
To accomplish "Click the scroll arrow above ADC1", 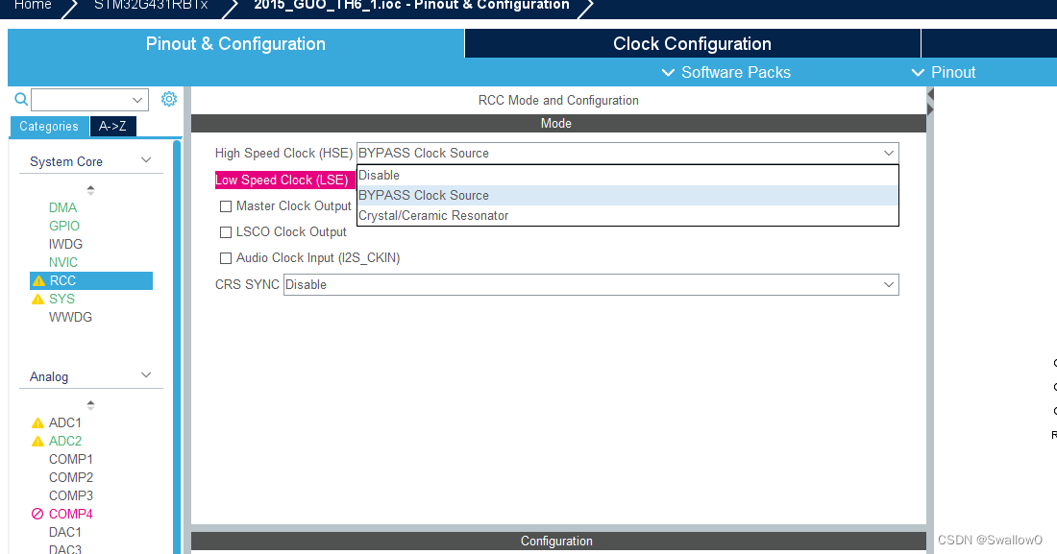I will point(91,404).
